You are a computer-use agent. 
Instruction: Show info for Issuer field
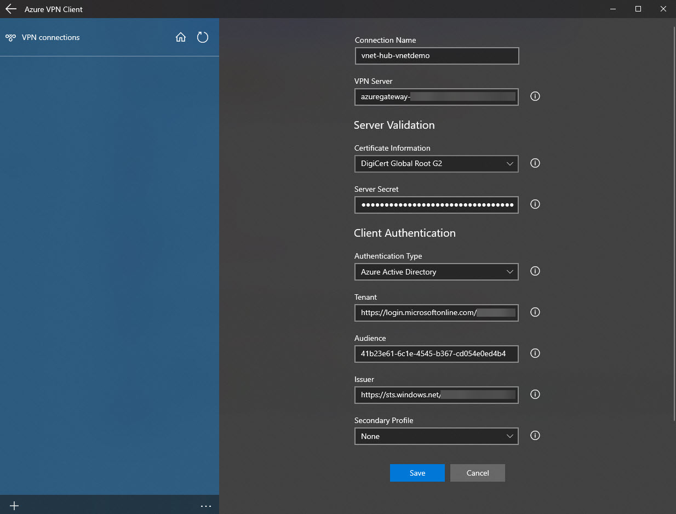[535, 395]
